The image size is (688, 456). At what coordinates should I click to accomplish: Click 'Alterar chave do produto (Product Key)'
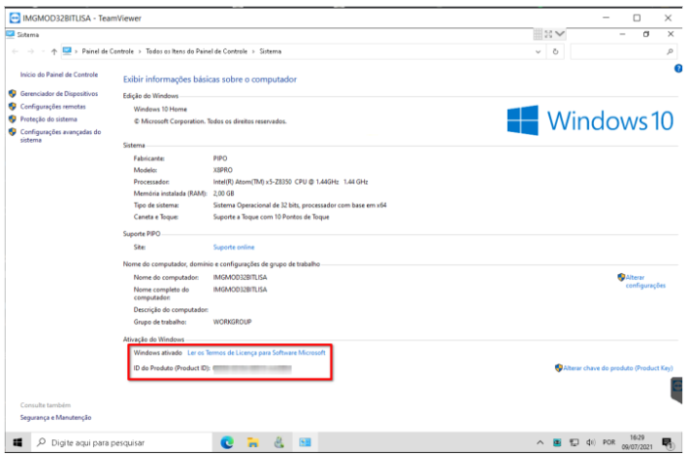coord(618,368)
